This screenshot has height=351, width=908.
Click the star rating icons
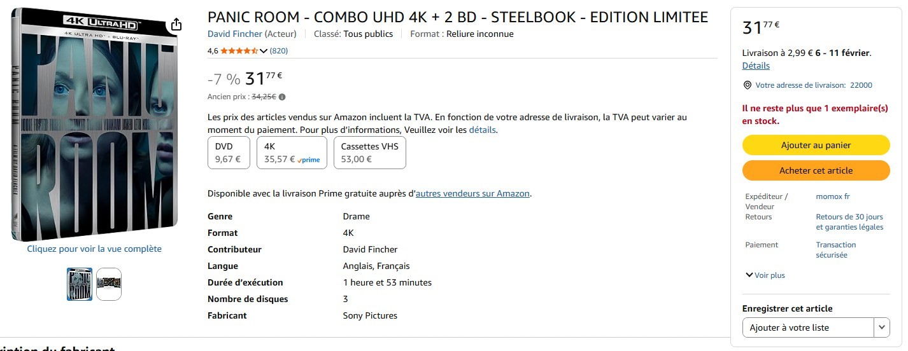(239, 51)
